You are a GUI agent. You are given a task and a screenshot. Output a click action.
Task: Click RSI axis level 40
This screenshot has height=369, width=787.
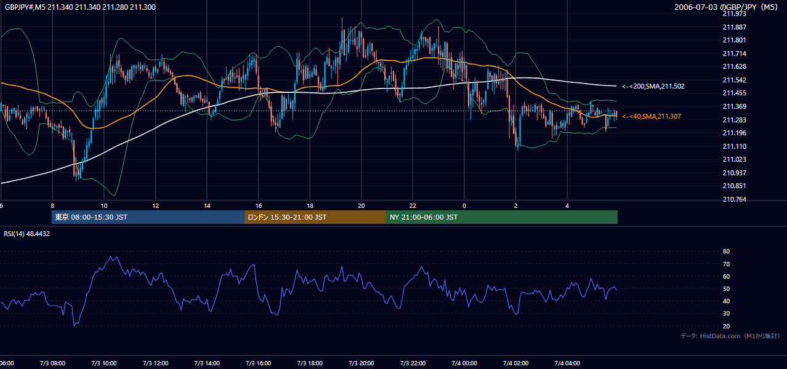[x=726, y=301]
